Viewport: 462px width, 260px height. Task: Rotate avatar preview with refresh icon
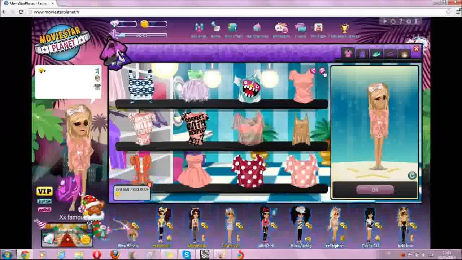pos(412,175)
